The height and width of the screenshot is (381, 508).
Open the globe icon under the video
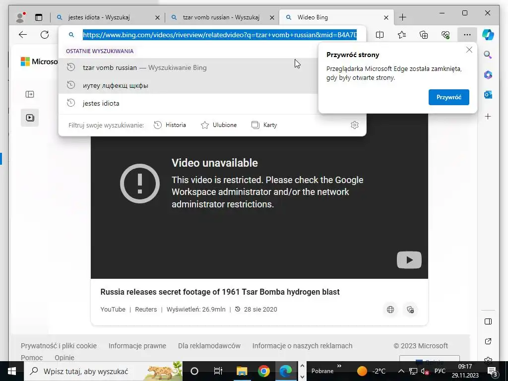coord(390,310)
